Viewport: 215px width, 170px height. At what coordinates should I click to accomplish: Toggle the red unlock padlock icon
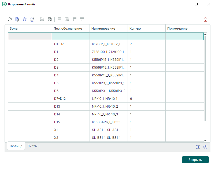click(205, 19)
